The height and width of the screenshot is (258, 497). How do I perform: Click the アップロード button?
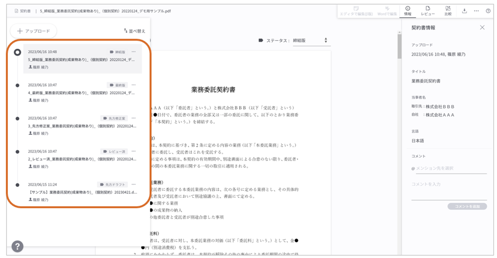(x=33, y=31)
